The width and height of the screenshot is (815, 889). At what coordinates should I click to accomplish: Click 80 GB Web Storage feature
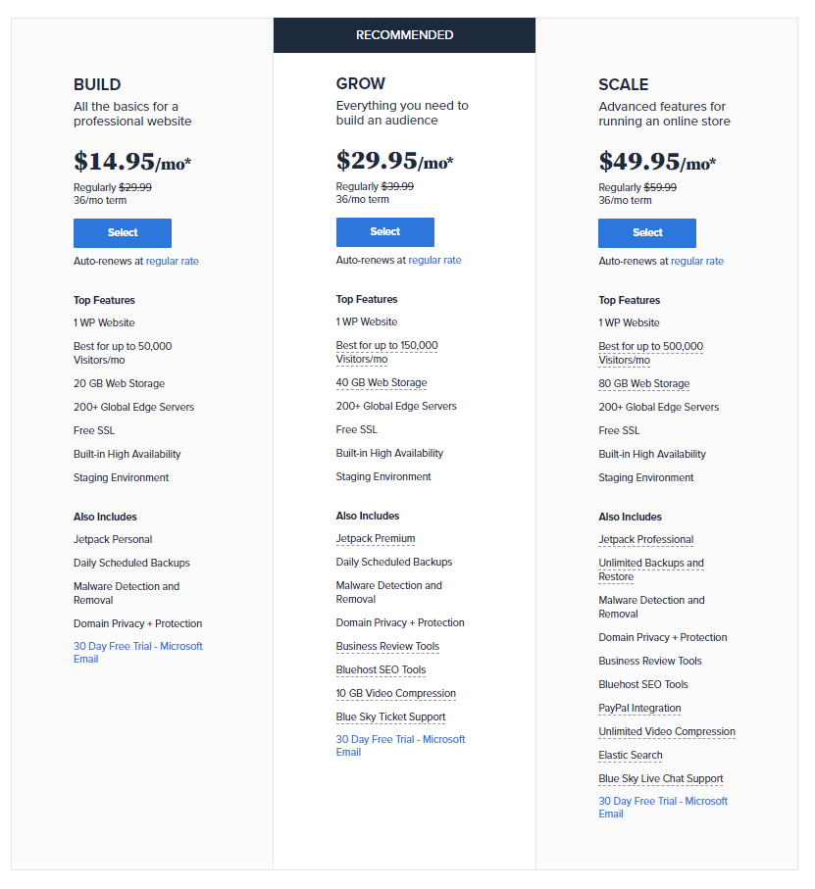tap(643, 384)
